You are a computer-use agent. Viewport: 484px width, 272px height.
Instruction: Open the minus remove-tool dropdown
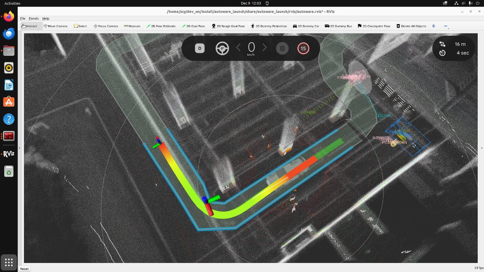point(446,26)
